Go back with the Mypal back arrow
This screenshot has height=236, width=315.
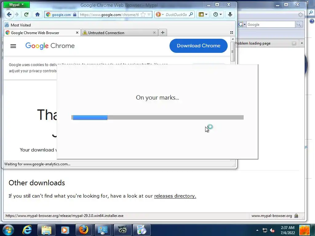tap(9, 14)
